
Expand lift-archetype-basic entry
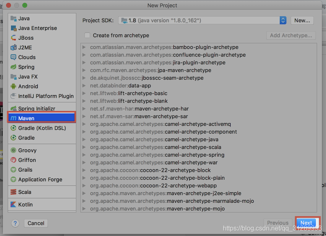click(x=84, y=93)
